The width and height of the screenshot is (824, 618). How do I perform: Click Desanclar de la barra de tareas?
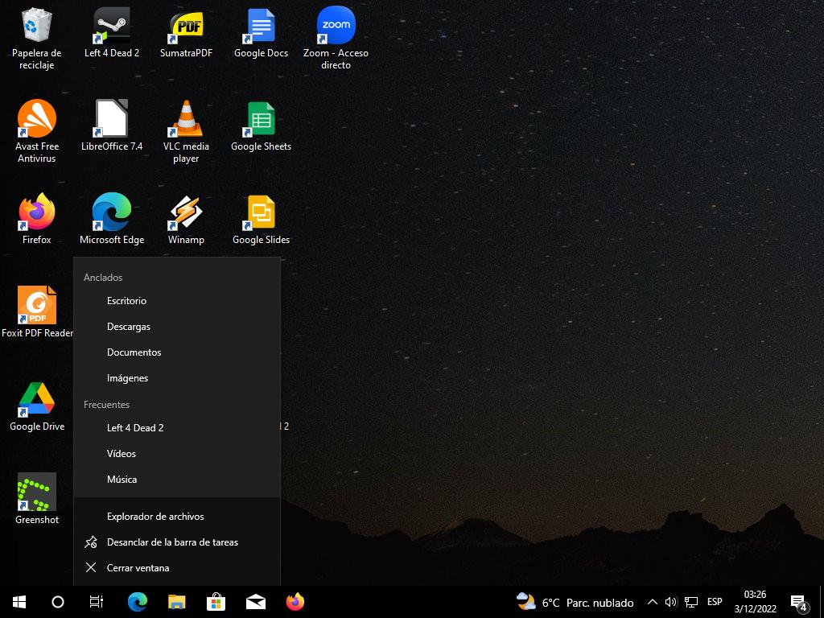click(x=172, y=542)
